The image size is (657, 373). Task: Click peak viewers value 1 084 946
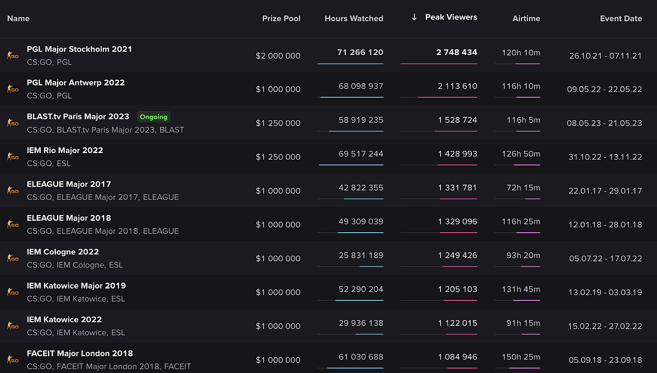(457, 357)
